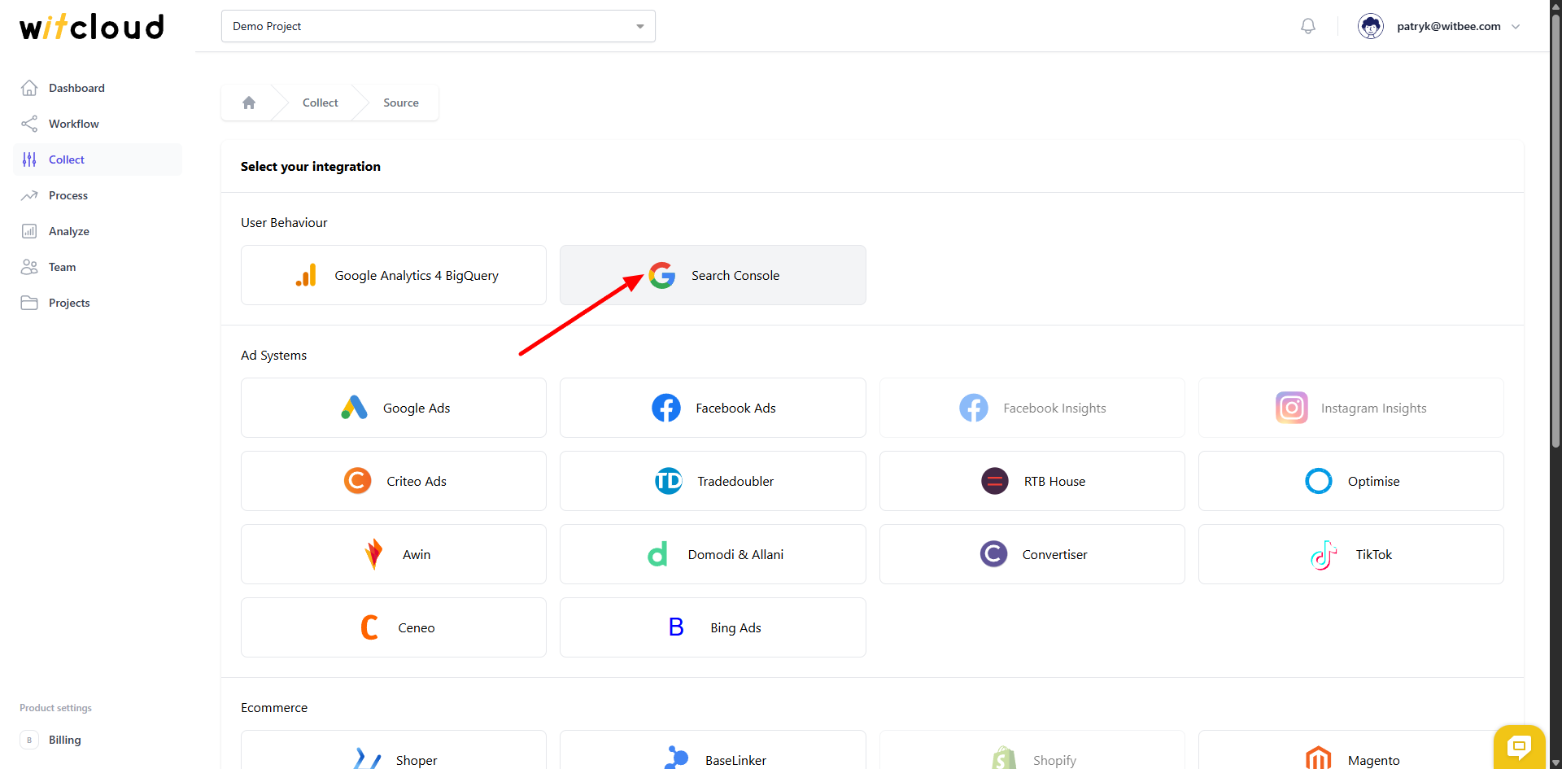Image resolution: width=1562 pixels, height=769 pixels.
Task: Click the scrollbar down arrow
Action: coord(1555,762)
